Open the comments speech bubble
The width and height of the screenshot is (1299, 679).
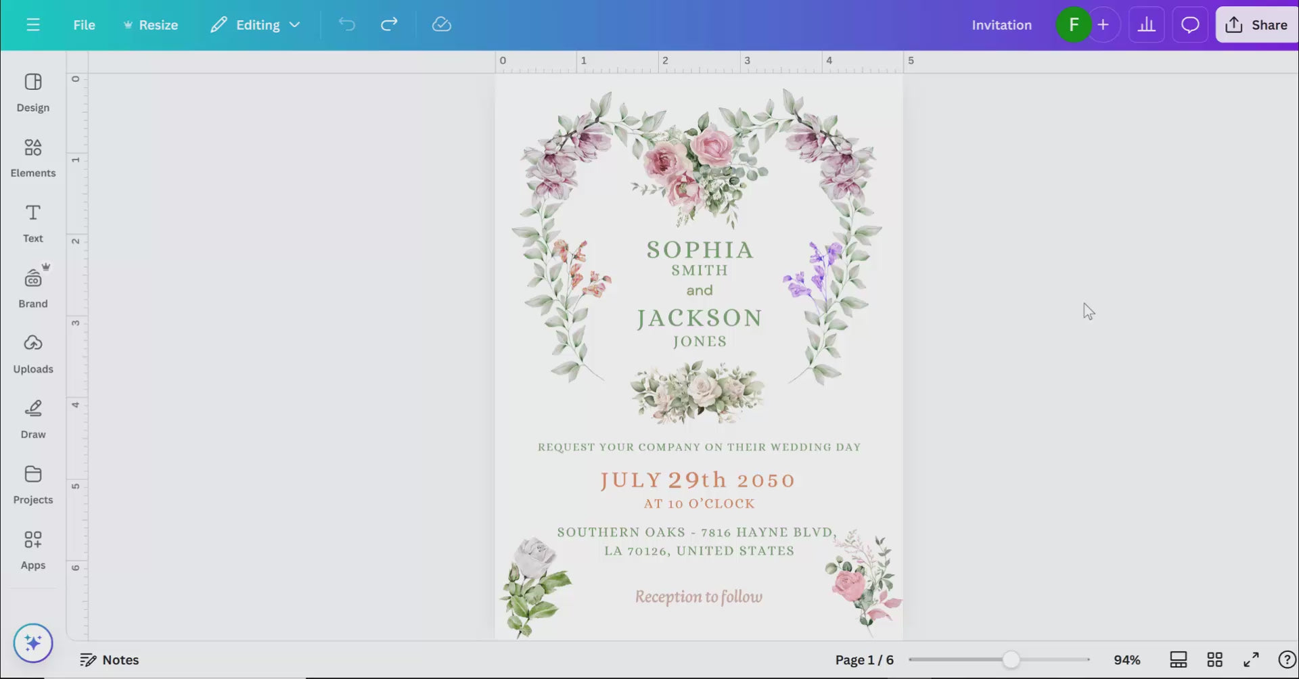pyautogui.click(x=1190, y=25)
